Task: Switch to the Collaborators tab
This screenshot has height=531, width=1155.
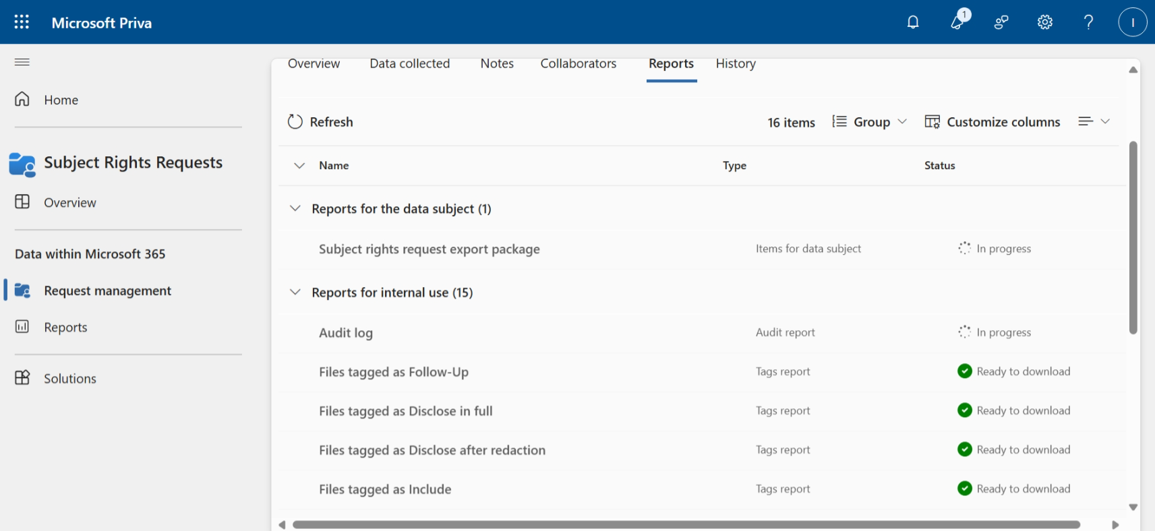Action: coord(579,63)
